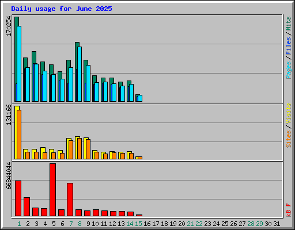This screenshot has height=230, width=295.
Task: Click the orange sites bar for day 1
Action: 19,135
